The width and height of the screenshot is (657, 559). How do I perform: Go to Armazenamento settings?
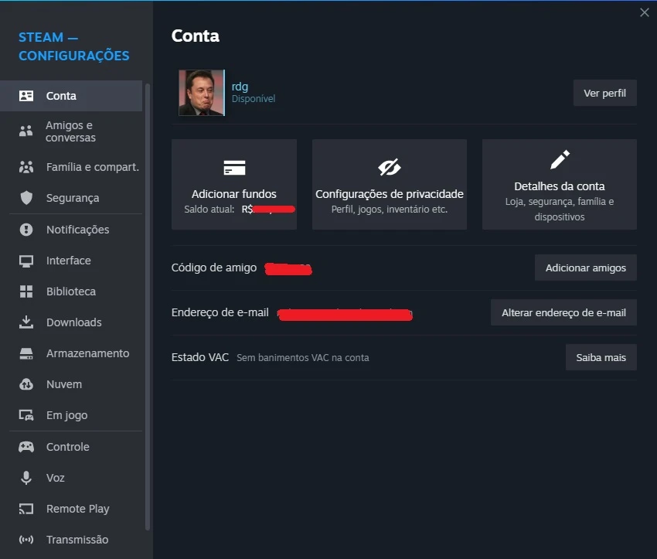[71, 353]
